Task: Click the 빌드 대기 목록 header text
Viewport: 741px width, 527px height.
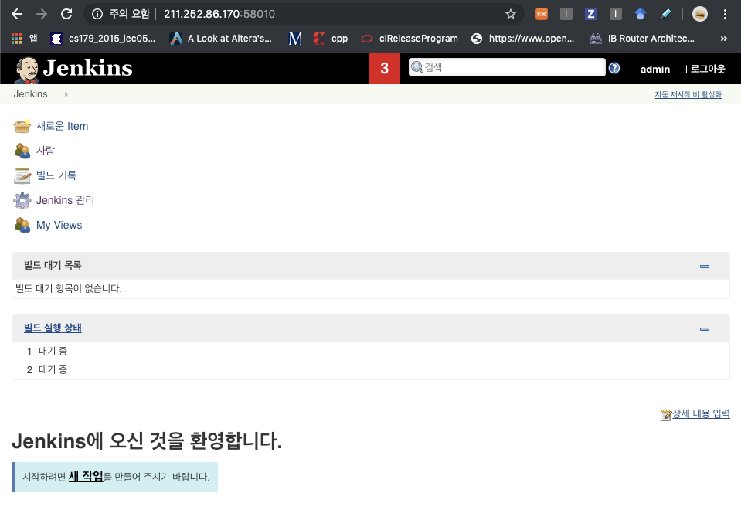Action: point(53,265)
